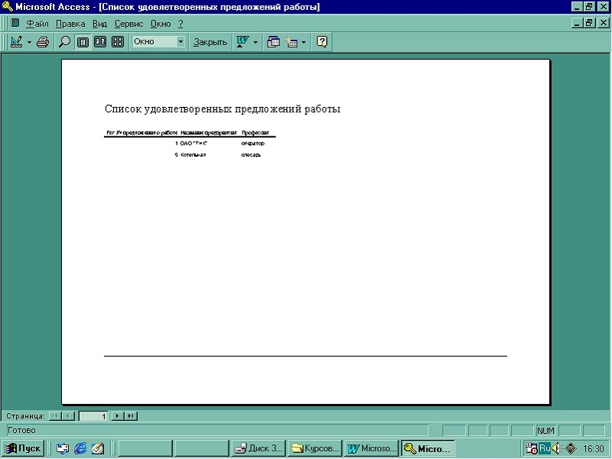
Task: Switch to Two Pages view
Action: (100, 42)
